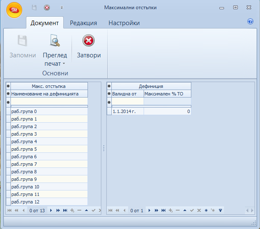Viewport: 260px width, 229px height.
Task: Delete record with minus in Дефиниция navigator
Action: 178,211
